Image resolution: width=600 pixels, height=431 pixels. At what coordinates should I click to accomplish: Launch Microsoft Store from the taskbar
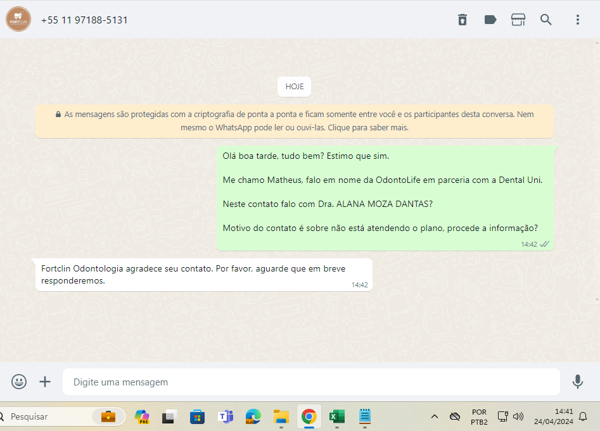197,416
